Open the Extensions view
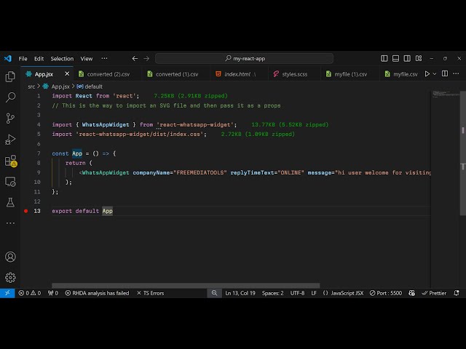The width and height of the screenshot is (466, 349). pyautogui.click(x=10, y=160)
